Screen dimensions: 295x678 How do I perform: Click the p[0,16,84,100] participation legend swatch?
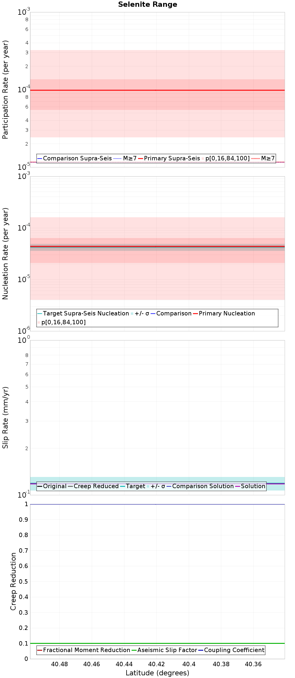tap(203, 159)
